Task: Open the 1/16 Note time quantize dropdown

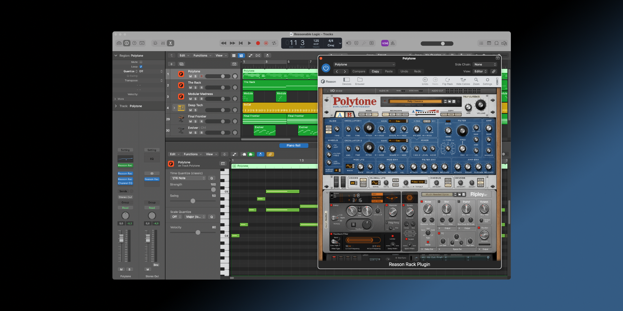Action: pyautogui.click(x=188, y=178)
